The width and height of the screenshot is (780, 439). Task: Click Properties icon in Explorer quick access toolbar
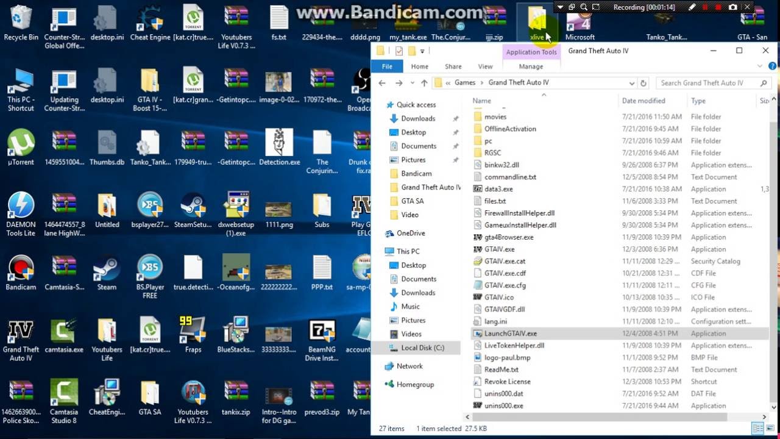tap(399, 51)
